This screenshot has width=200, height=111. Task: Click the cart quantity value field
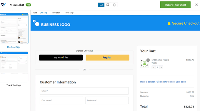click(x=157, y=67)
